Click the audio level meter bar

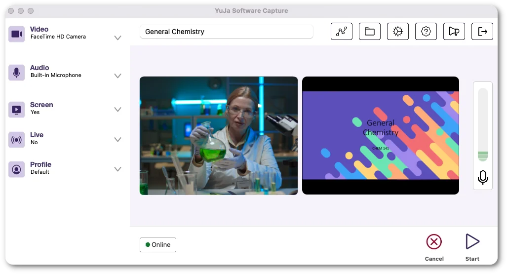(x=483, y=124)
